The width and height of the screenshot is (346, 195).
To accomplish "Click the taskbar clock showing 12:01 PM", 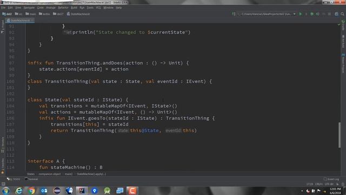I will point(335,191).
